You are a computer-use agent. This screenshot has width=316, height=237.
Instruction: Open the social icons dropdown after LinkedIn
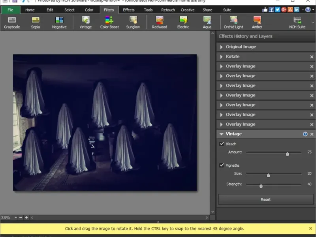(x=302, y=9)
